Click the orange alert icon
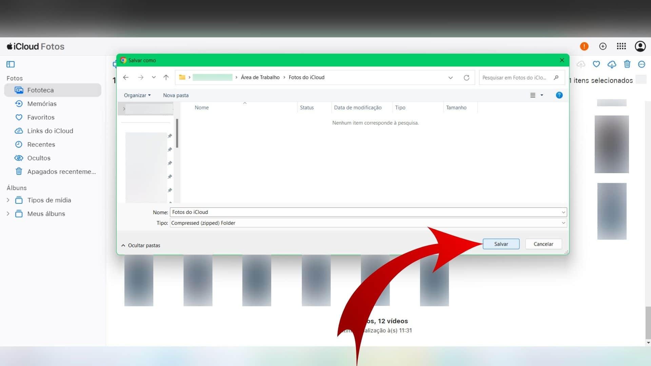The height and width of the screenshot is (366, 651). [584, 46]
